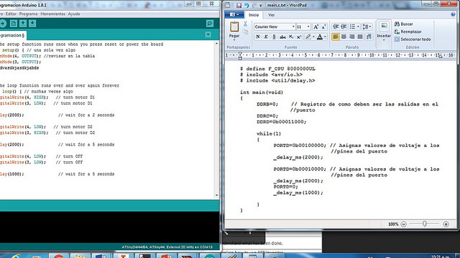Click the Buscar find button

point(404,24)
